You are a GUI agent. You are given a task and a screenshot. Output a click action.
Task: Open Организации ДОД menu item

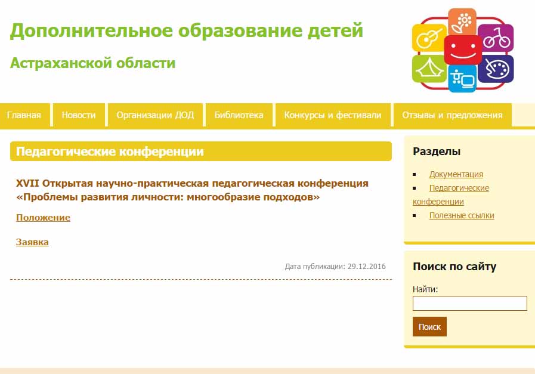[x=155, y=115]
